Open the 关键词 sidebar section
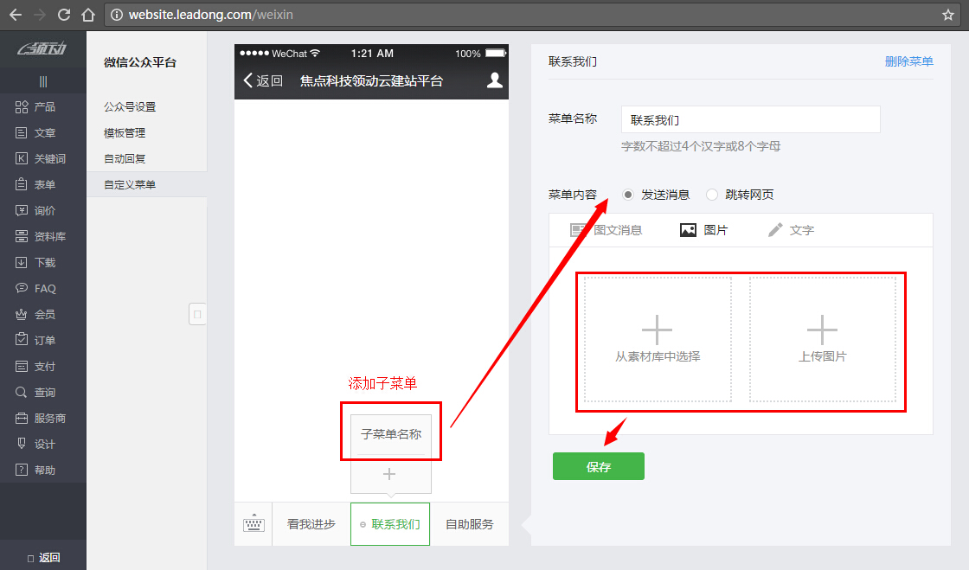The image size is (969, 570). (43, 159)
